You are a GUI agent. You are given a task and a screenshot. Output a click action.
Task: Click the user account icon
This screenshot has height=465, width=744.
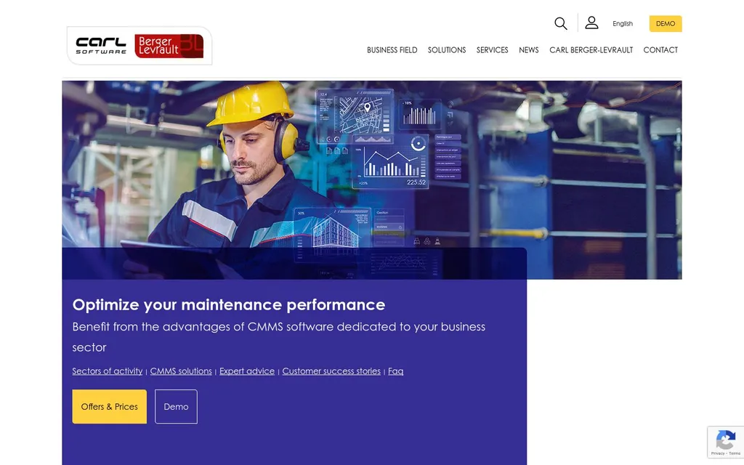point(591,23)
